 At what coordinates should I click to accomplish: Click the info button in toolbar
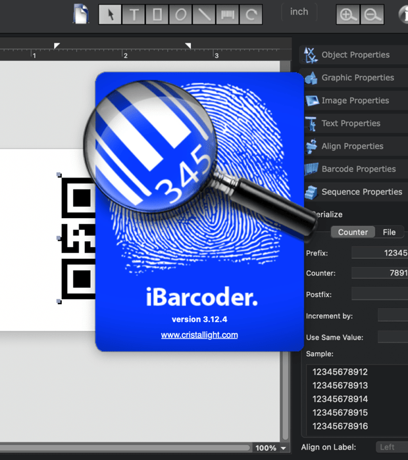(x=403, y=14)
